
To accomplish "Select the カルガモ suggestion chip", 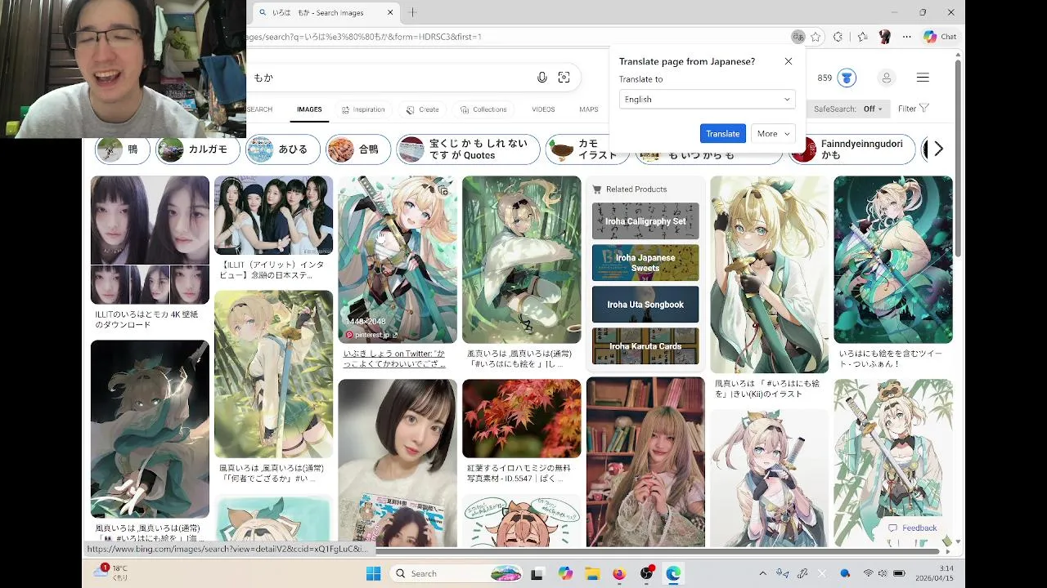I will point(198,149).
